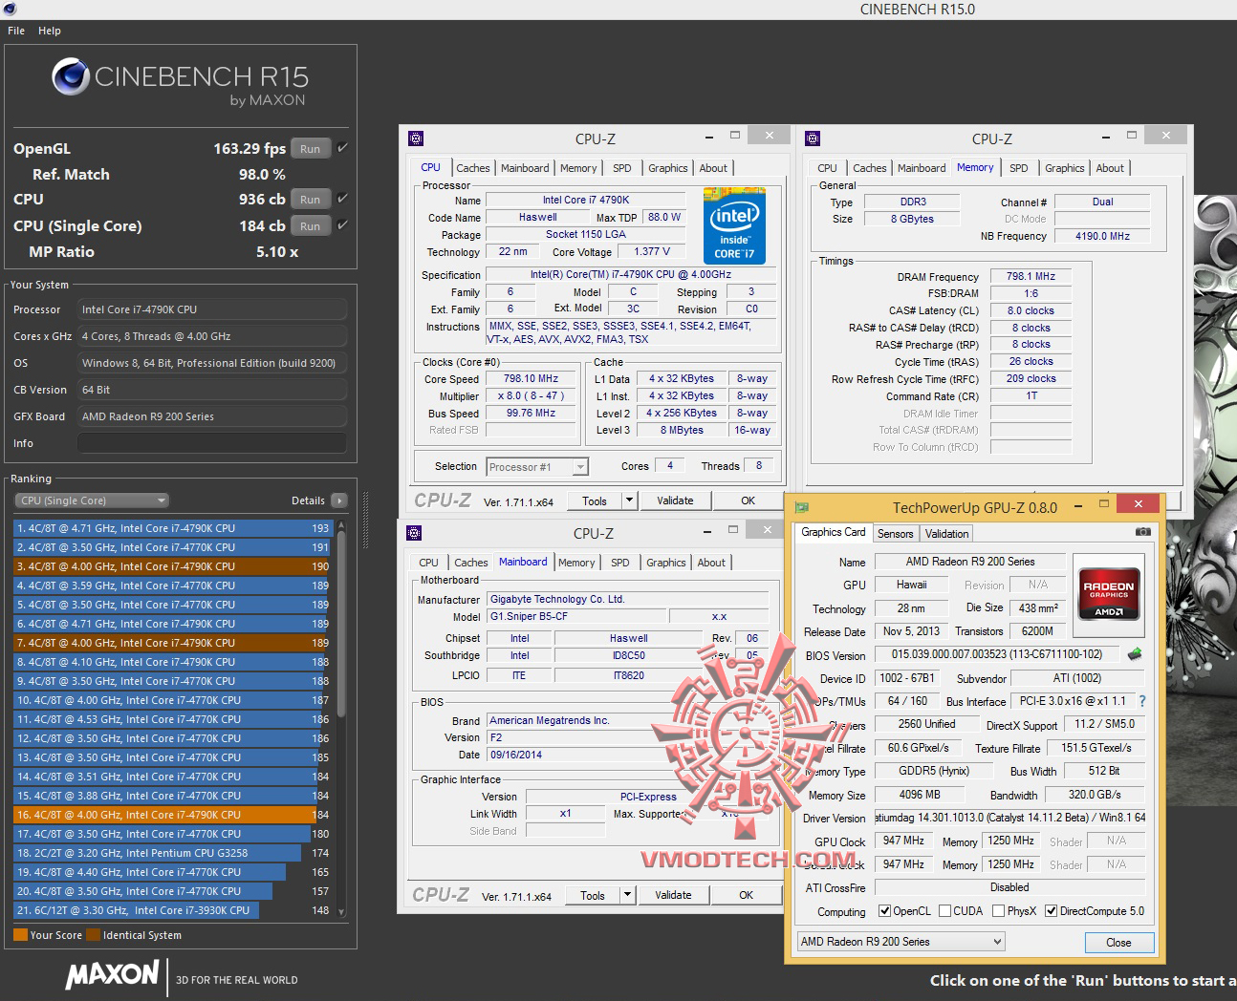Viewport: 1237px width, 1001px height.
Task: Take a GPU-Z screenshot with the camera icon
Action: click(1142, 532)
